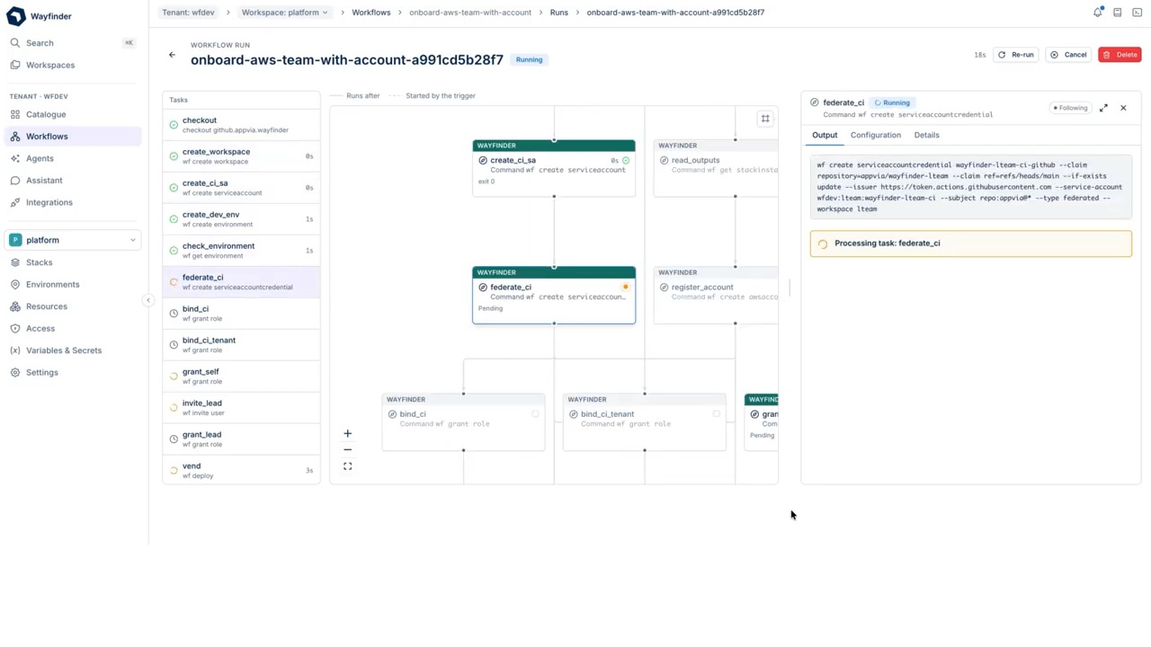Screen dimensions: 1151x647
Task: Select the invite_lead task row
Action: pyautogui.click(x=241, y=408)
